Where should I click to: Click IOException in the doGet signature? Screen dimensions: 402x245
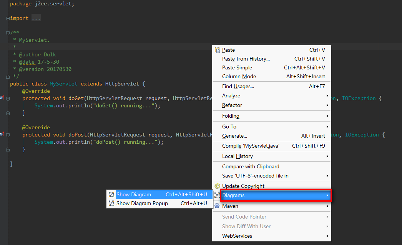point(359,99)
